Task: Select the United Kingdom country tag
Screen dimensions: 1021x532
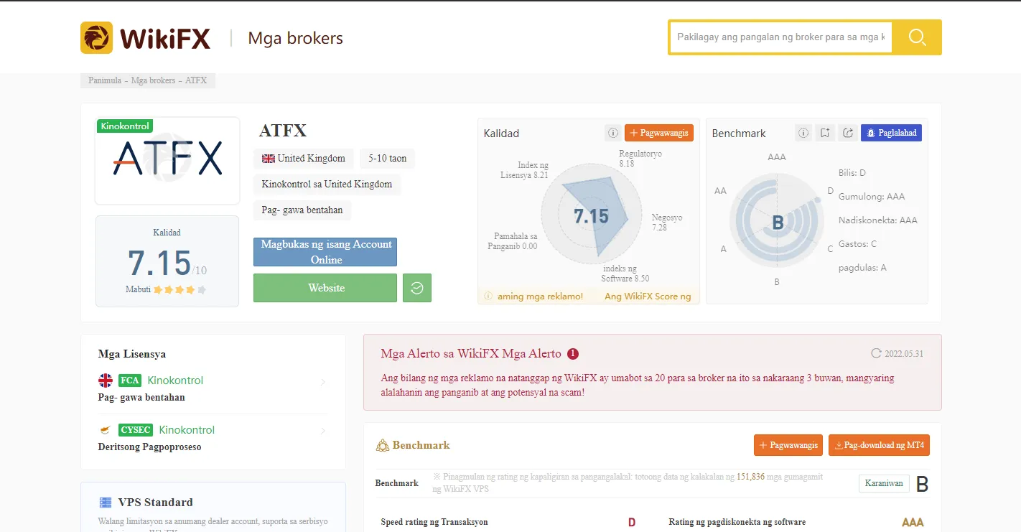Action: [304, 159]
